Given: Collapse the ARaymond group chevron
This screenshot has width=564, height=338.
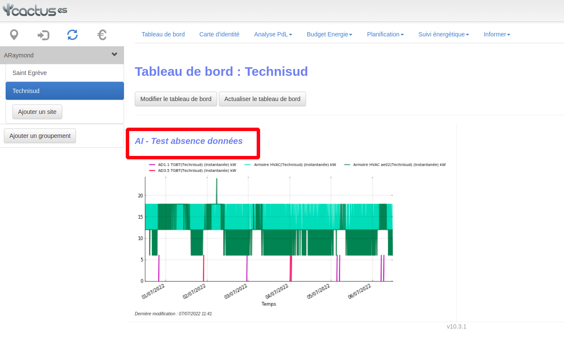Looking at the screenshot, I should (x=114, y=55).
